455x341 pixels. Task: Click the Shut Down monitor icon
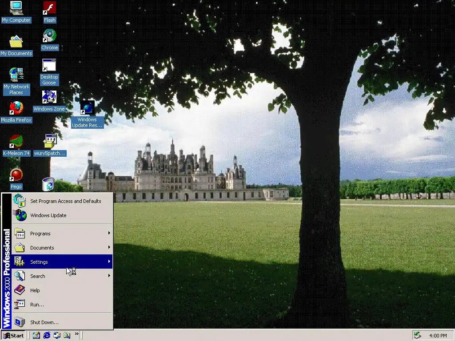click(20, 322)
